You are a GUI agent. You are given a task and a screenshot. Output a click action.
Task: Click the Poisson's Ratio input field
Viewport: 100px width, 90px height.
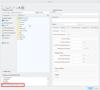[x=76, y=39]
